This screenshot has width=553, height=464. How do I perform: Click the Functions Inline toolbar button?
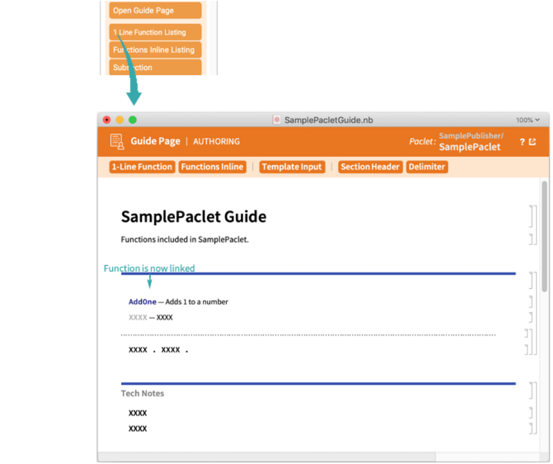pyautogui.click(x=212, y=167)
